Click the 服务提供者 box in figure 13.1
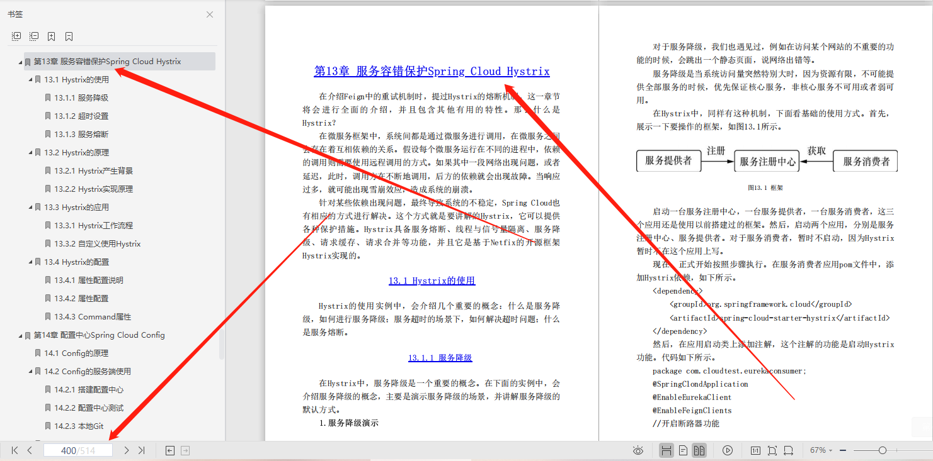Screen dimensions: 933x461 pos(668,161)
